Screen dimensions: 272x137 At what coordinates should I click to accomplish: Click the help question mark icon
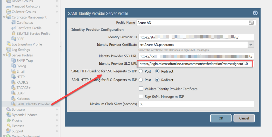[x=255, y=13]
